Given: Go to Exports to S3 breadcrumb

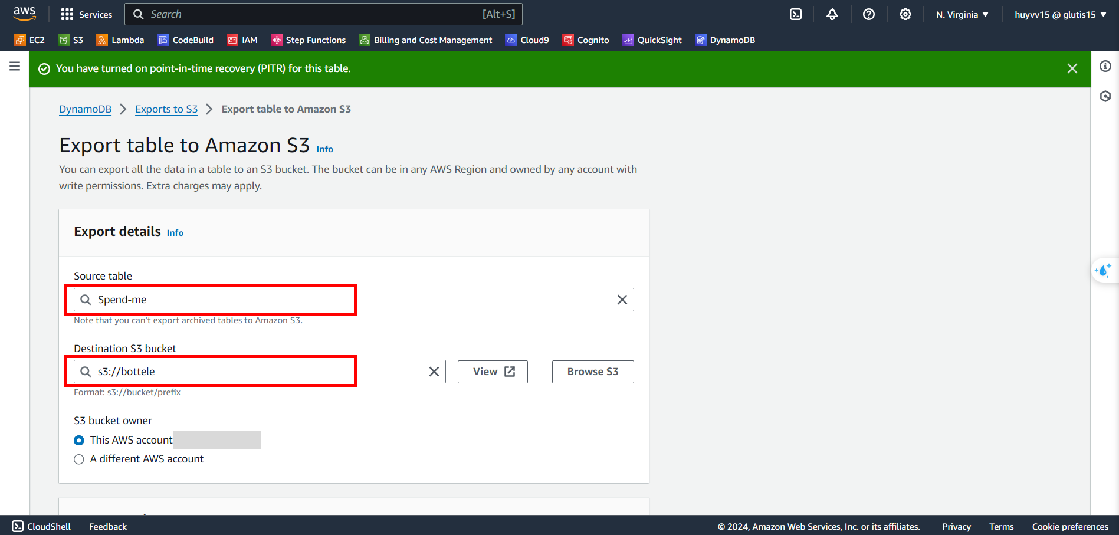Looking at the screenshot, I should tap(166, 109).
